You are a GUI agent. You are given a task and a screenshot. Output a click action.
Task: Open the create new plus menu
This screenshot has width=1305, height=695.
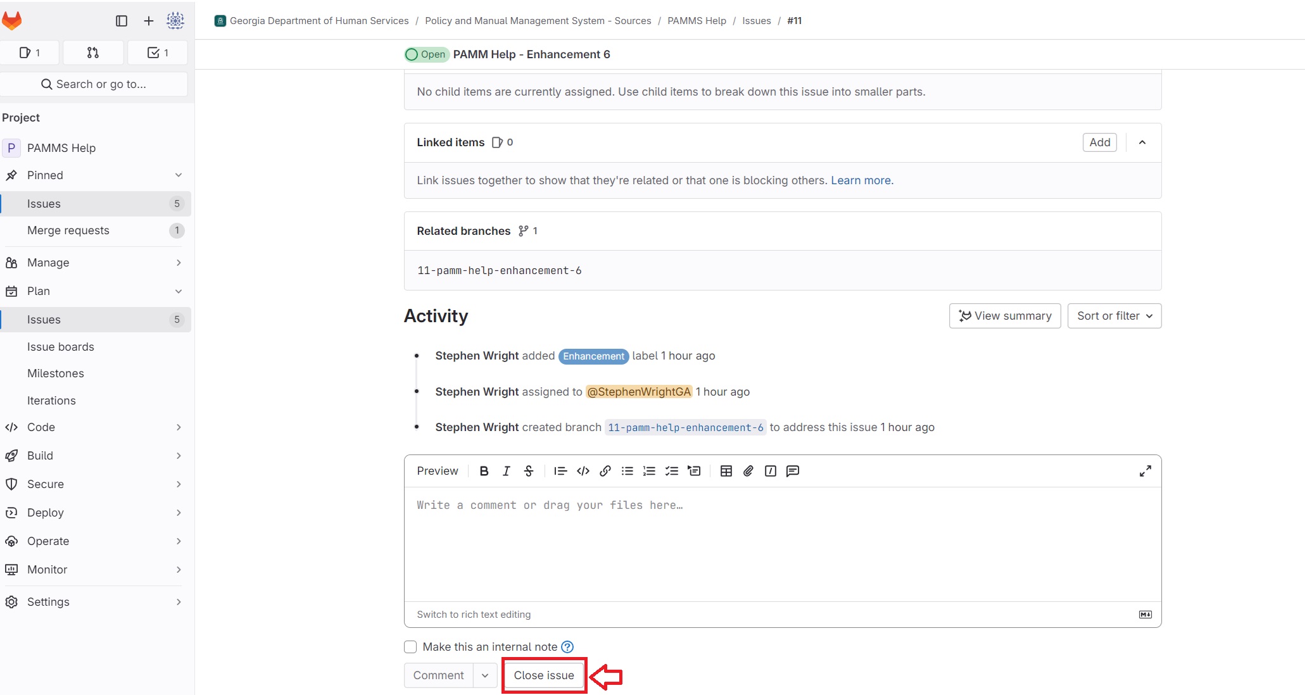point(149,21)
